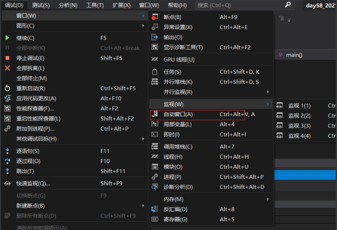Click the 输出 (Output) icon
The height and width of the screenshot is (230, 337).
coord(154,37)
